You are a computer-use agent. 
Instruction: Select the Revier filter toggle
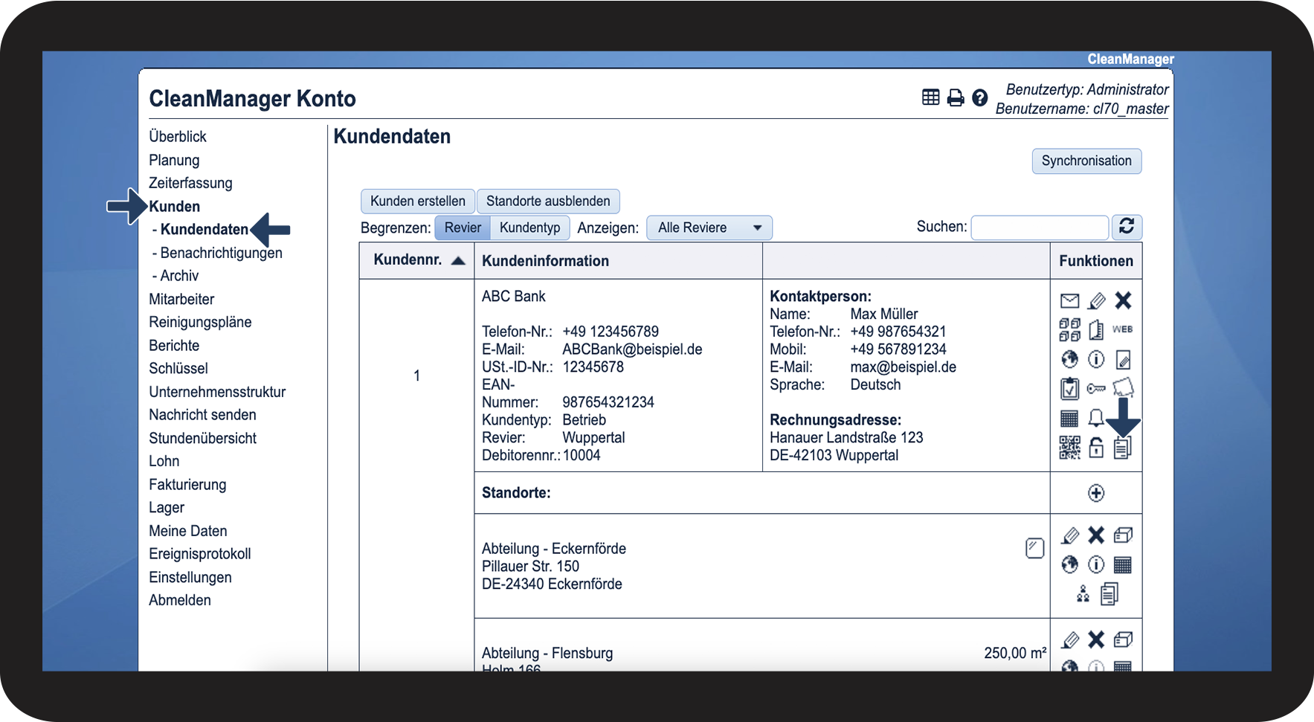(463, 228)
